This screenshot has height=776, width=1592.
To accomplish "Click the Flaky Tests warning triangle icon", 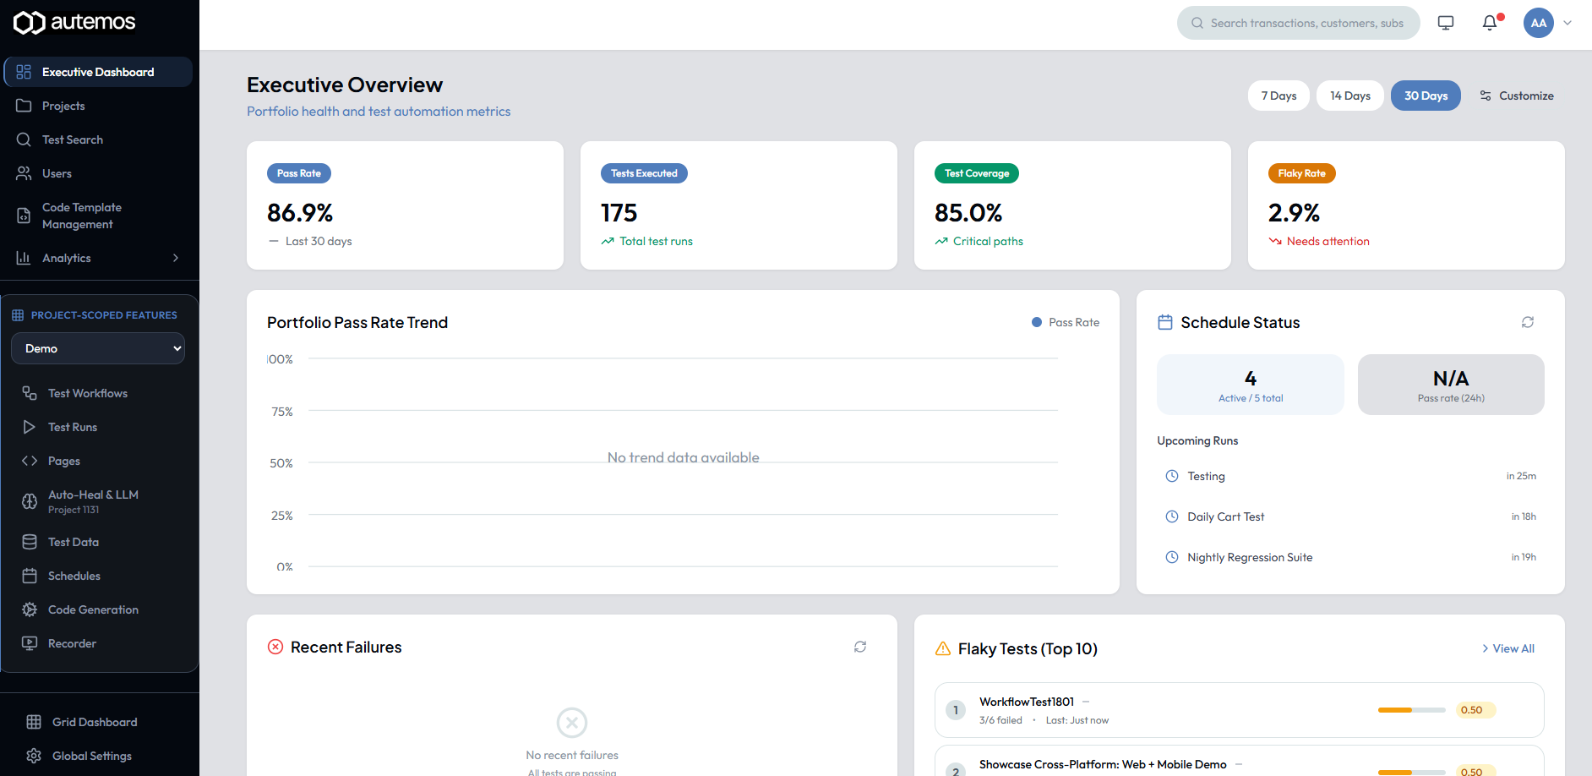I will tap(943, 648).
